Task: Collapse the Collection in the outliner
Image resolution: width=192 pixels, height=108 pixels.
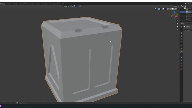Action: (x=183, y=8)
